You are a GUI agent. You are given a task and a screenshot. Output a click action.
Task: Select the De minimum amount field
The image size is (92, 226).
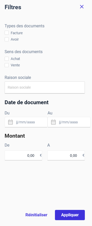[x=23, y=156]
